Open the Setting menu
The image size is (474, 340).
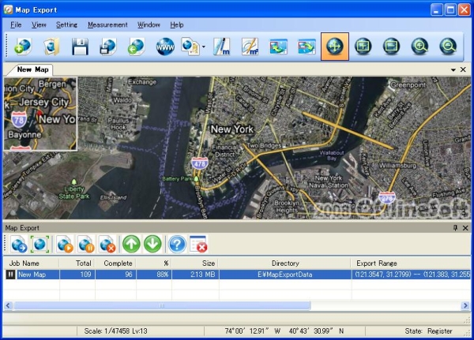pos(67,24)
